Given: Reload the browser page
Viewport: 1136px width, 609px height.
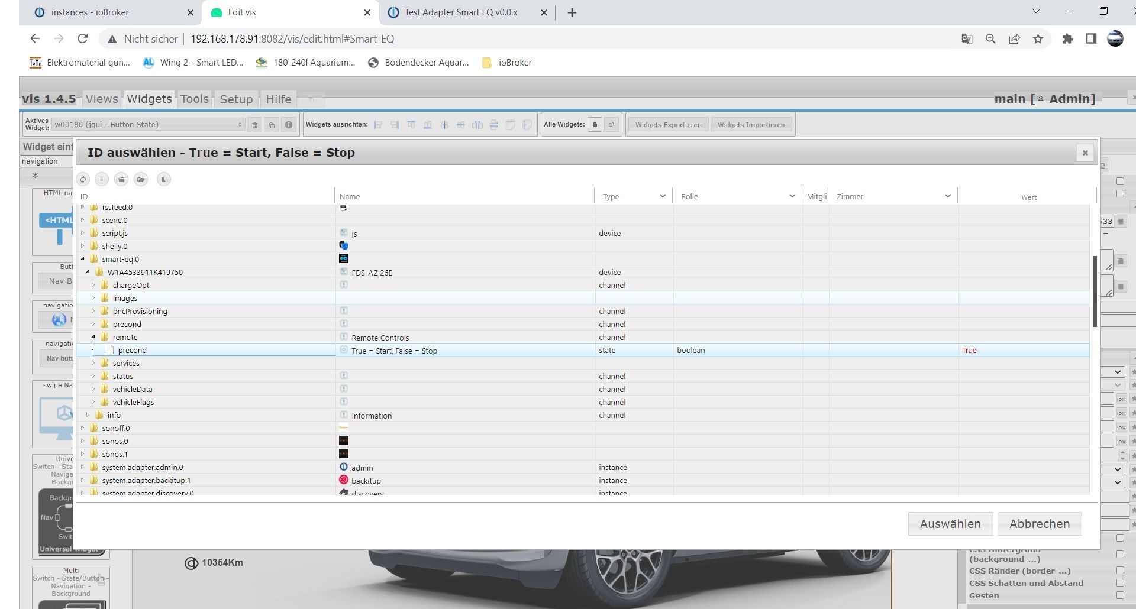Looking at the screenshot, I should point(83,38).
